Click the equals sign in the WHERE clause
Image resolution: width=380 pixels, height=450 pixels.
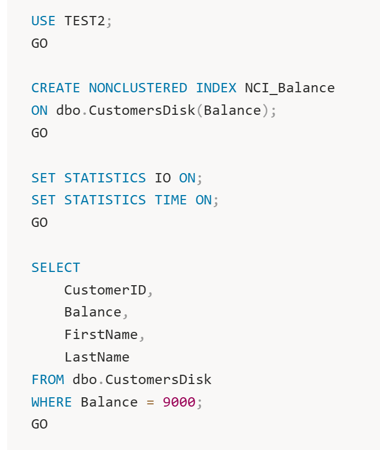[x=150, y=402]
